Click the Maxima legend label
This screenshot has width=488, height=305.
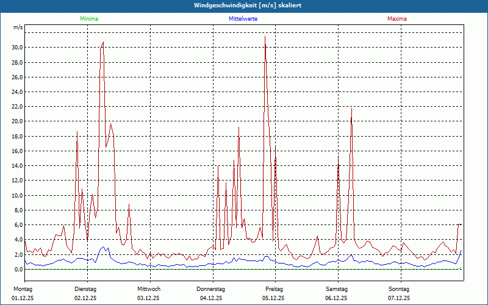(396, 19)
